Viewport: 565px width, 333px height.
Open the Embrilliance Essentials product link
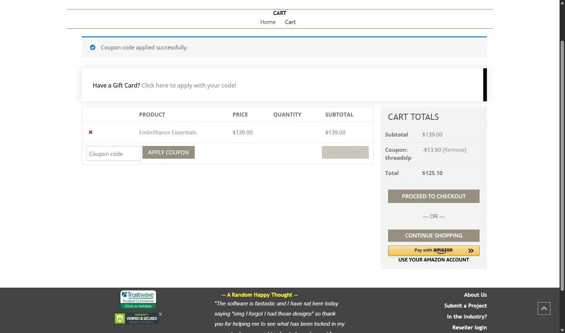click(168, 133)
